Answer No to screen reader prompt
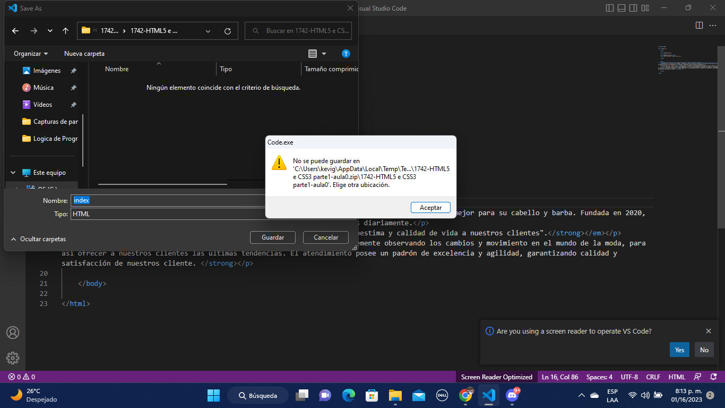This screenshot has height=408, width=725. [704, 350]
